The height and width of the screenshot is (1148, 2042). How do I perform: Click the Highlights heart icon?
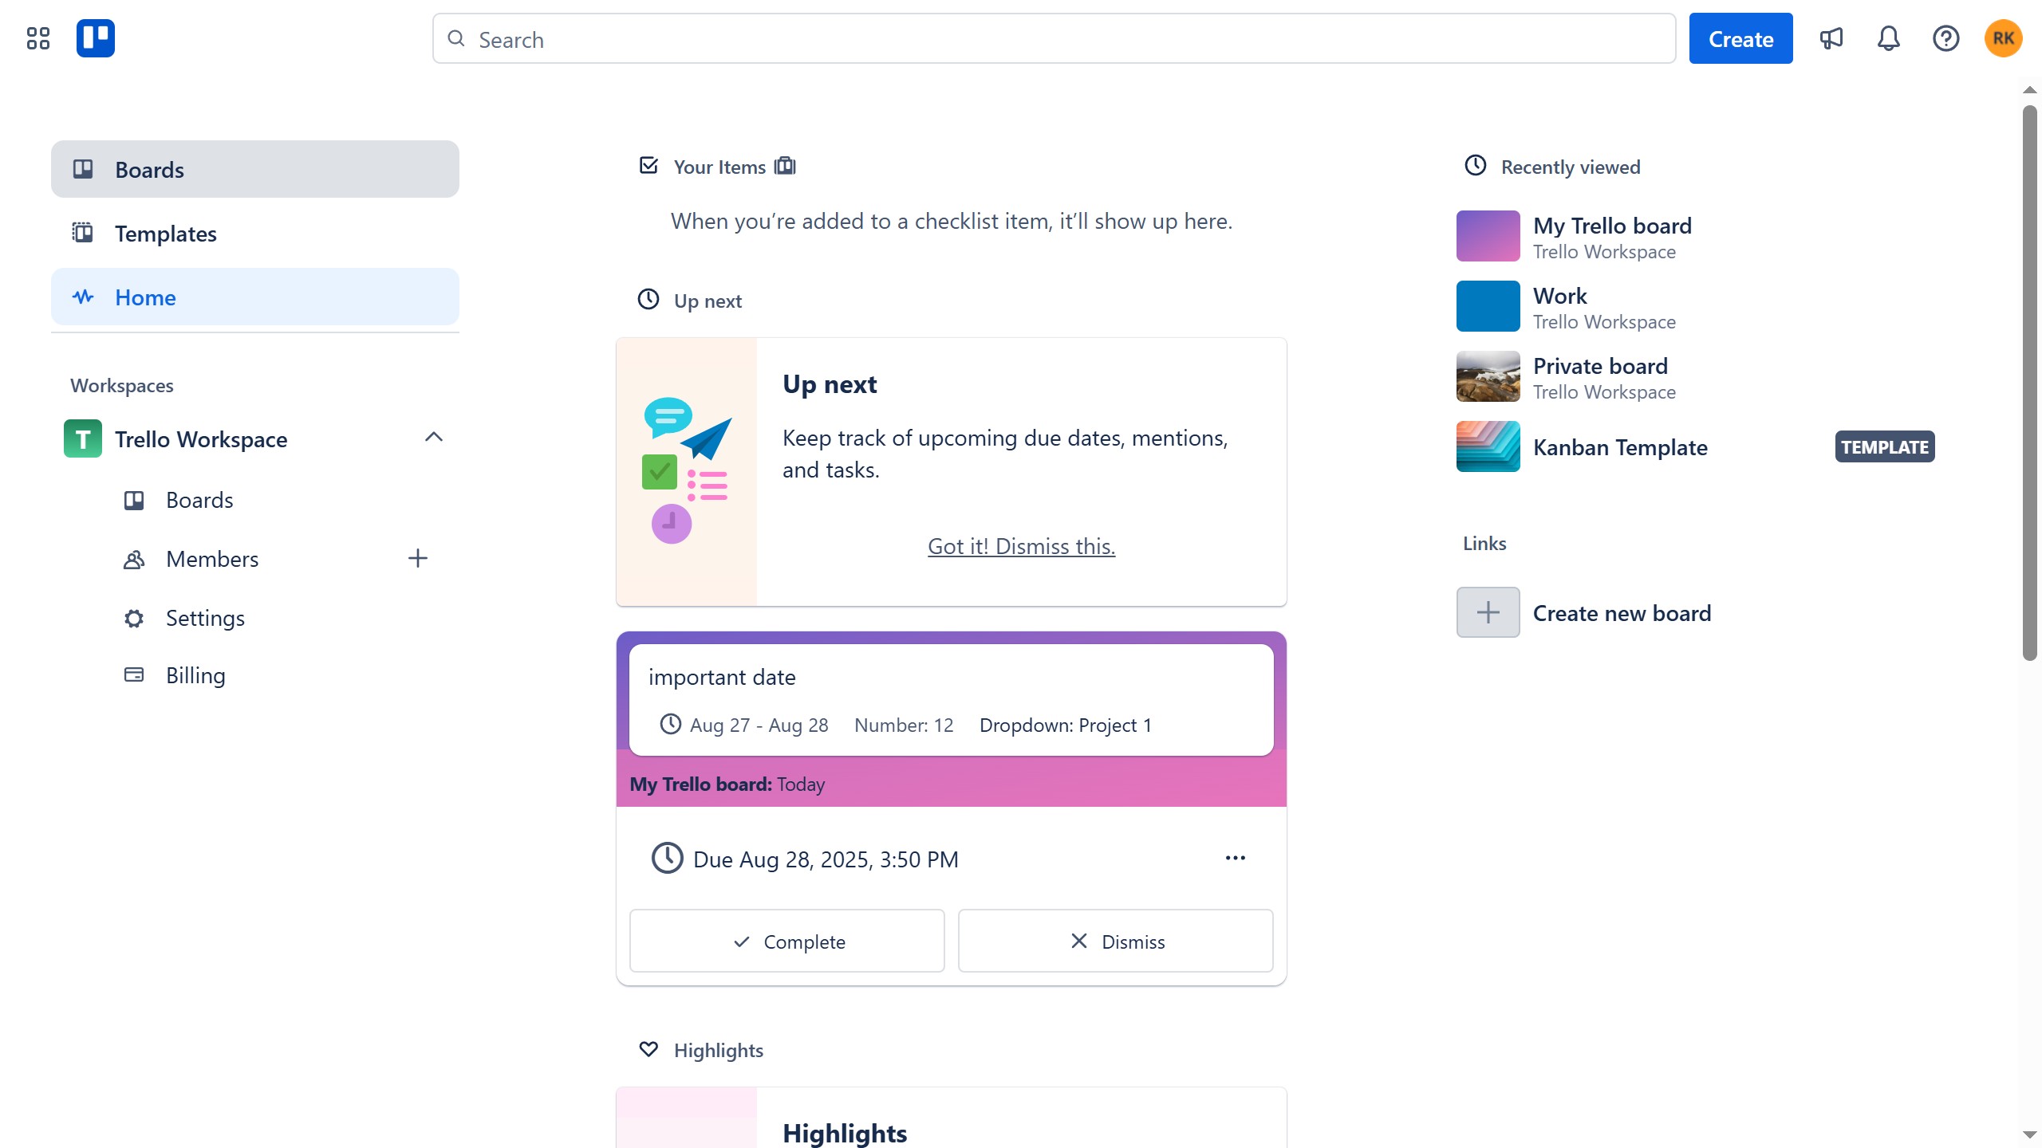(x=648, y=1049)
